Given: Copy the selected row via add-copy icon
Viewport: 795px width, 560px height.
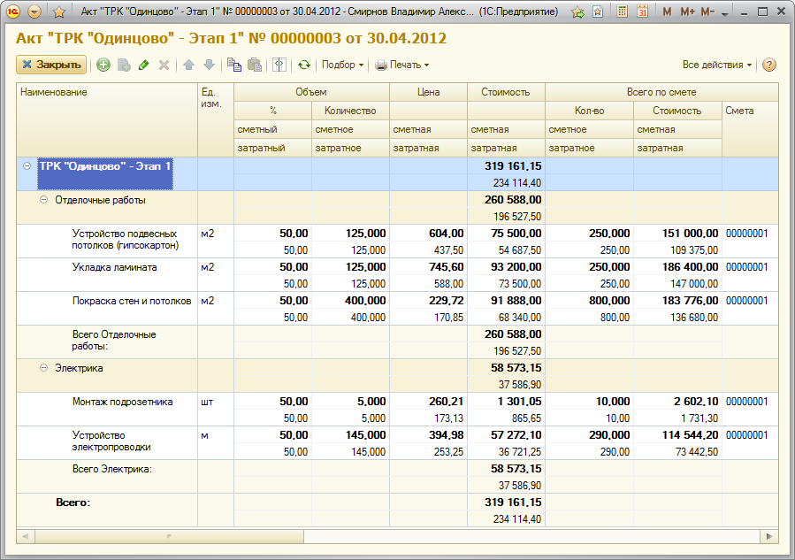Looking at the screenshot, I should [x=124, y=65].
